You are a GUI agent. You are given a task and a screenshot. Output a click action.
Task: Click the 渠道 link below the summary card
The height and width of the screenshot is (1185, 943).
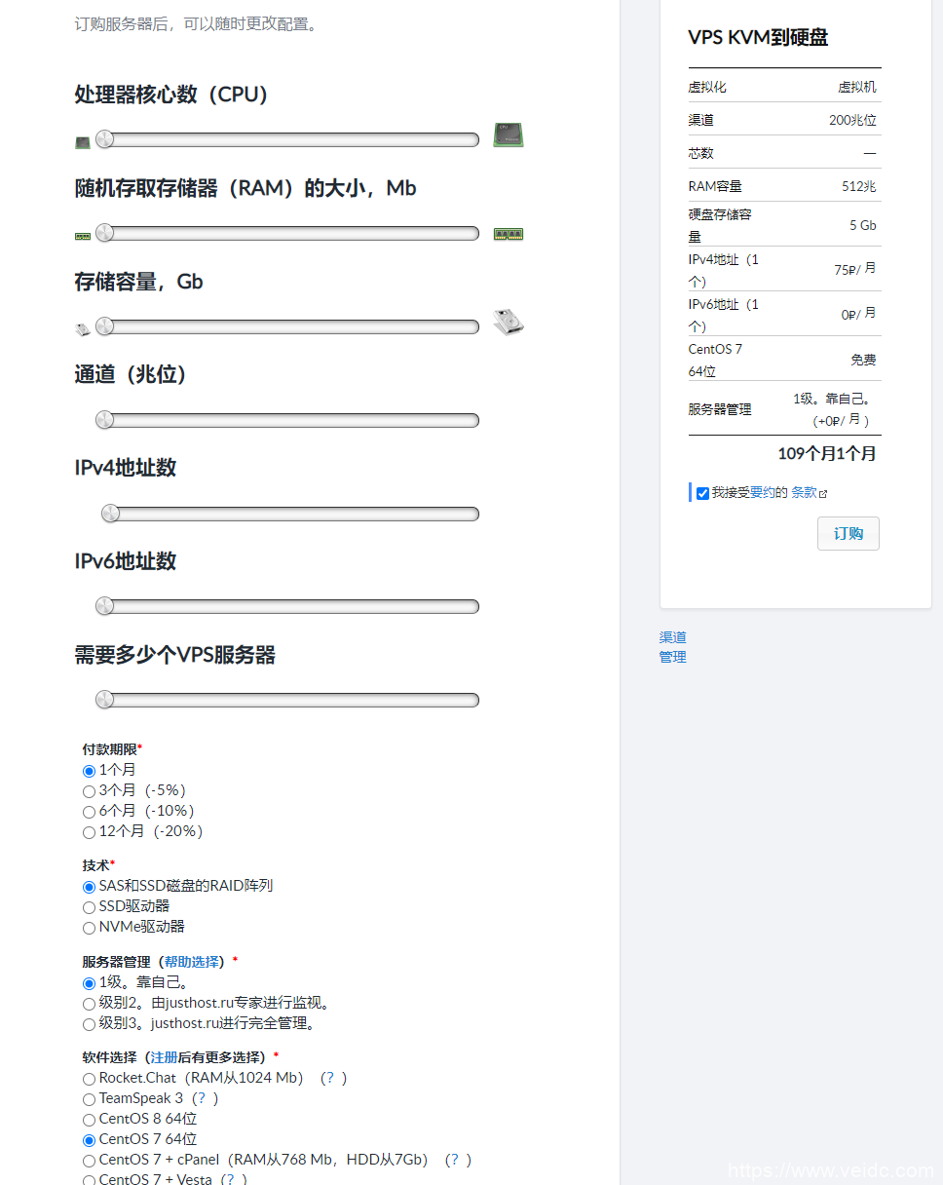coord(673,637)
